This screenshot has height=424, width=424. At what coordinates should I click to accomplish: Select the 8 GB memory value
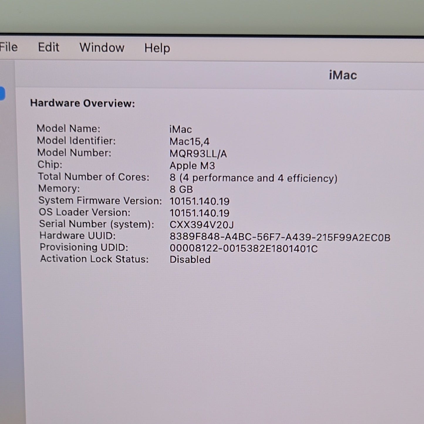[181, 189]
